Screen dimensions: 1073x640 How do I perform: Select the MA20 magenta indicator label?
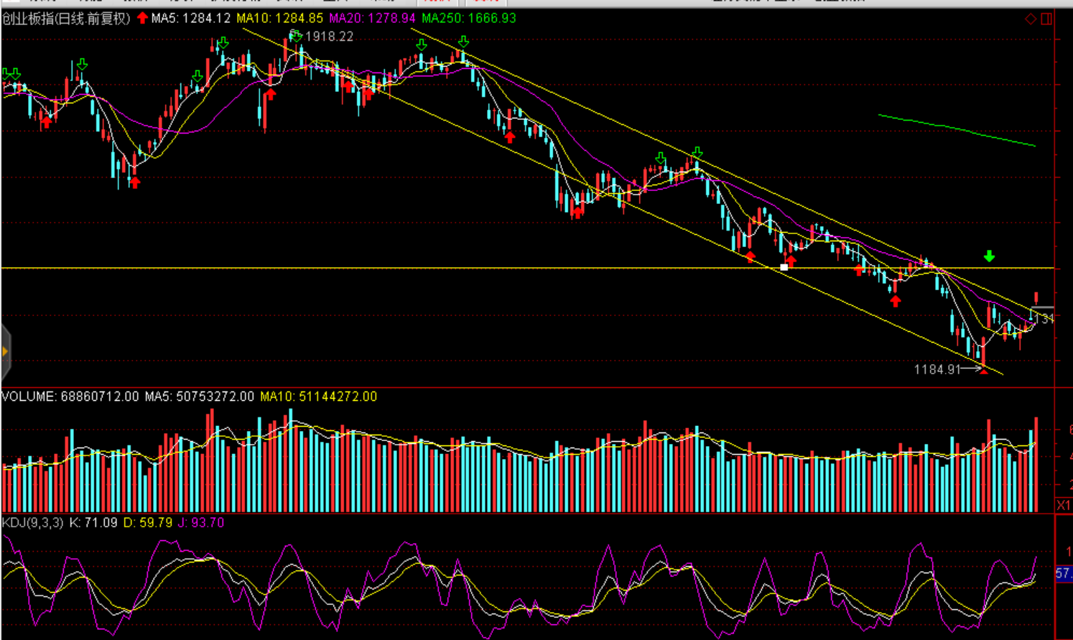pos(372,19)
